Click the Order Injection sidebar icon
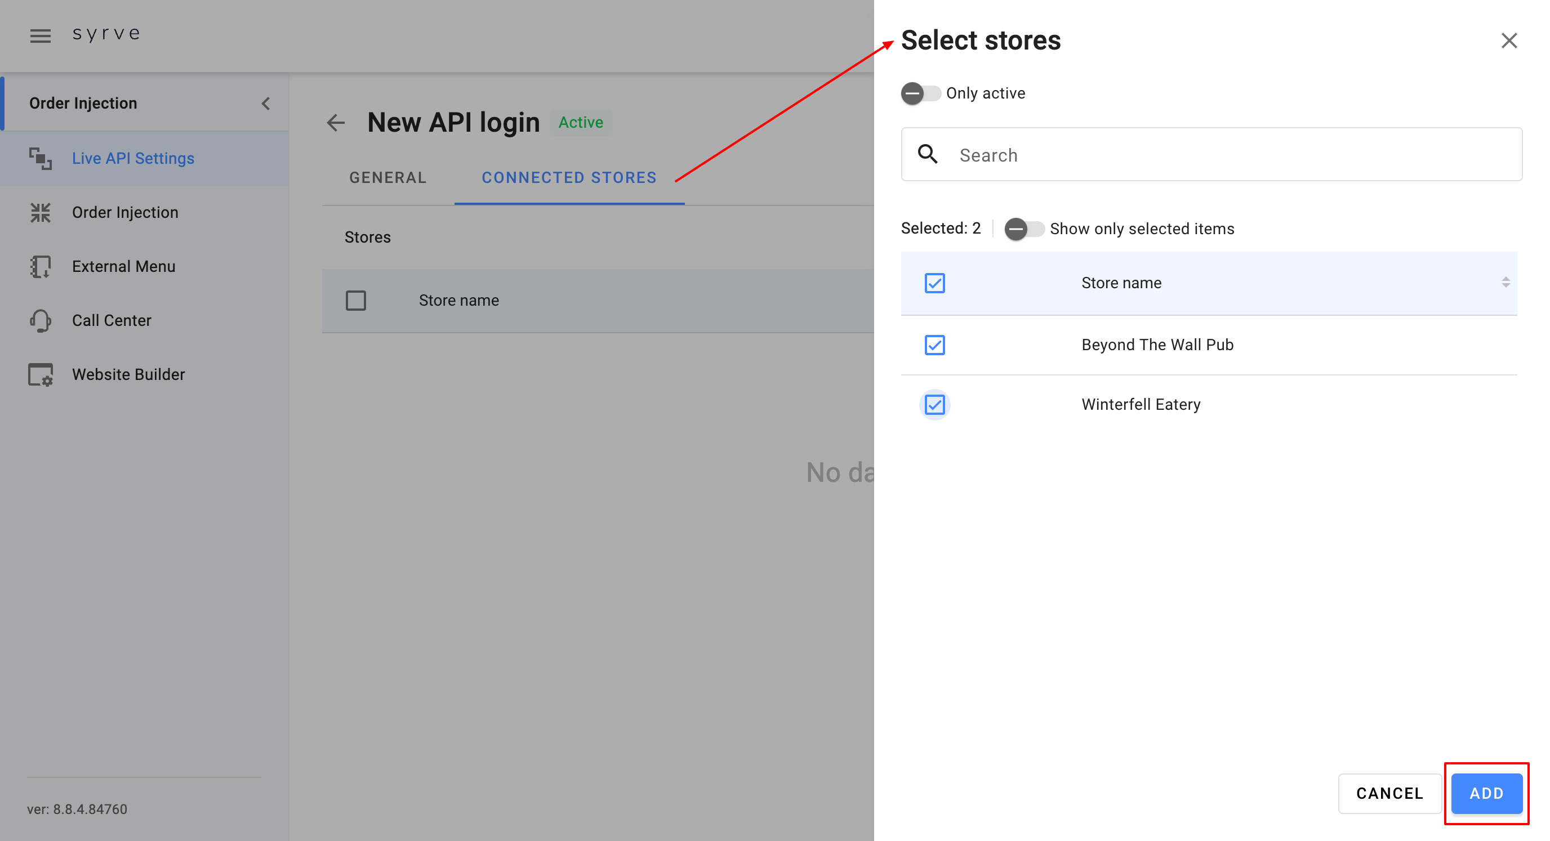This screenshot has height=841, width=1550. (x=41, y=212)
